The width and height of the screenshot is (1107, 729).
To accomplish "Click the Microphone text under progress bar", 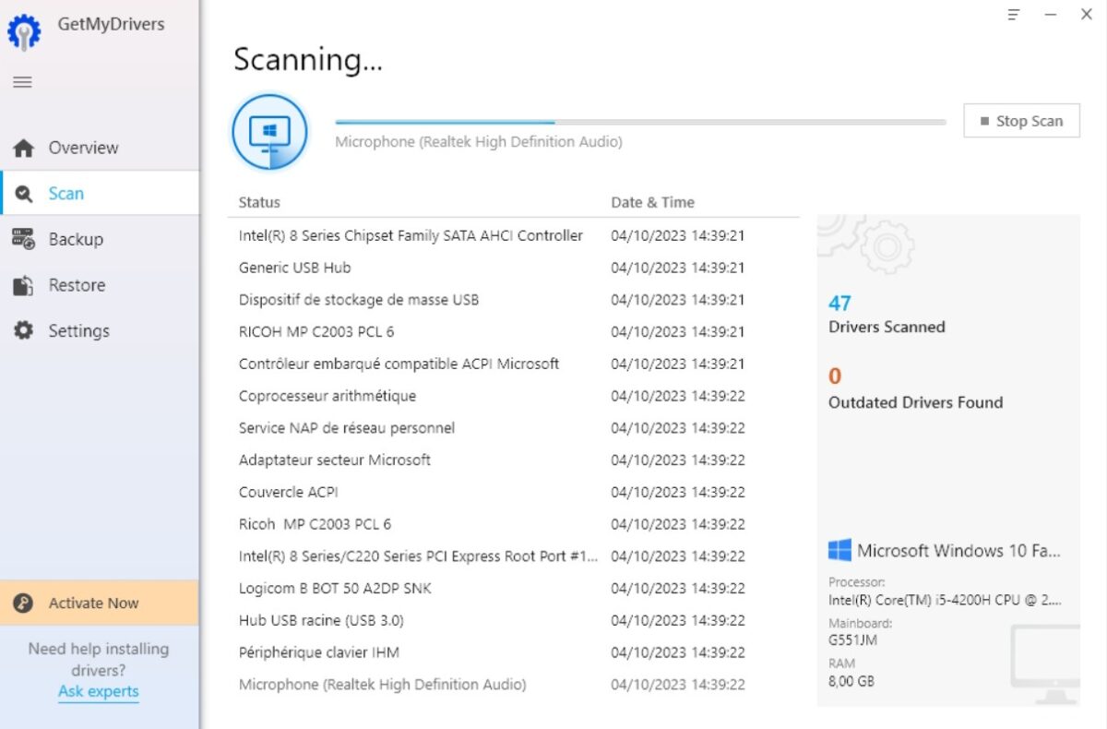I will coord(478,142).
